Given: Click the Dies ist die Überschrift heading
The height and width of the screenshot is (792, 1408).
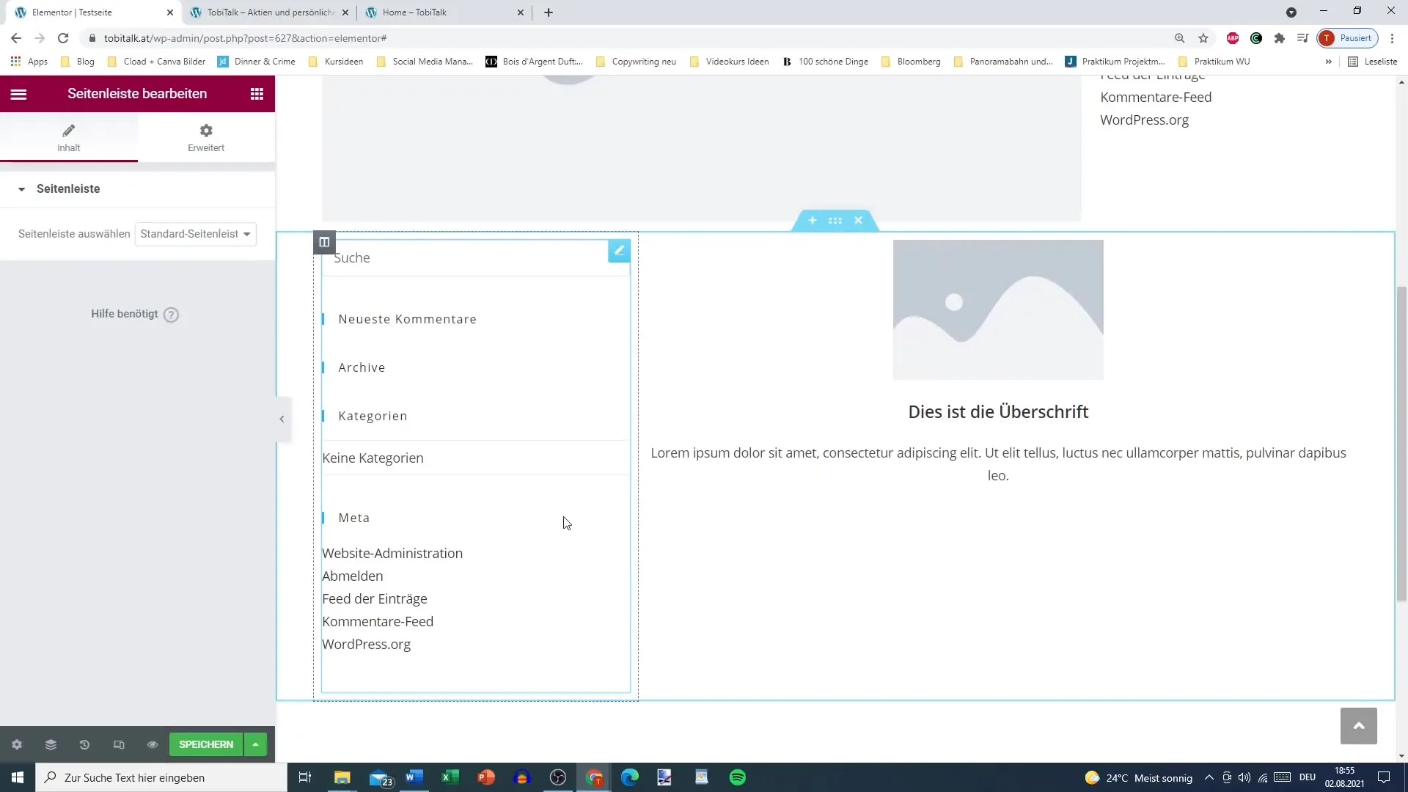Looking at the screenshot, I should coord(998,412).
